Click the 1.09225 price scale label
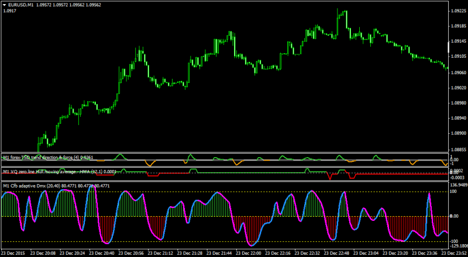The width and height of the screenshot is (468, 257). tap(458, 11)
